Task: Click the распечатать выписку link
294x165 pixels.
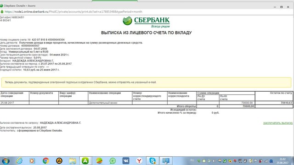Action: pos(278,123)
